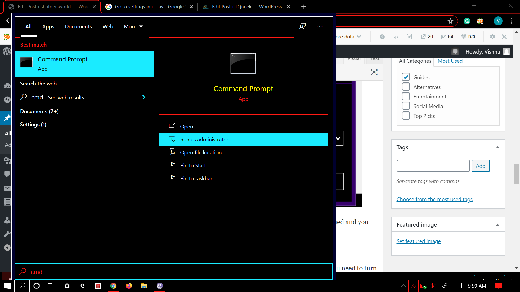The height and width of the screenshot is (292, 520).
Task: Switch to Web search tab
Action: point(108,26)
